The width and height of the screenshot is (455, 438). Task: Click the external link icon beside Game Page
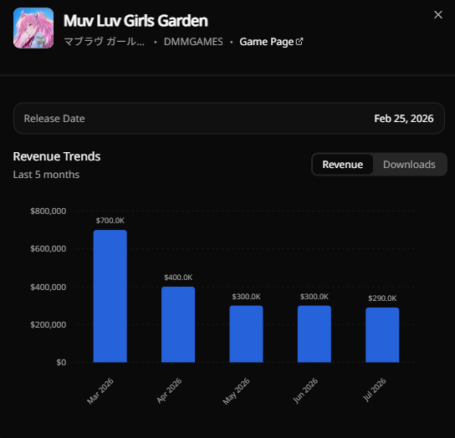pos(299,42)
